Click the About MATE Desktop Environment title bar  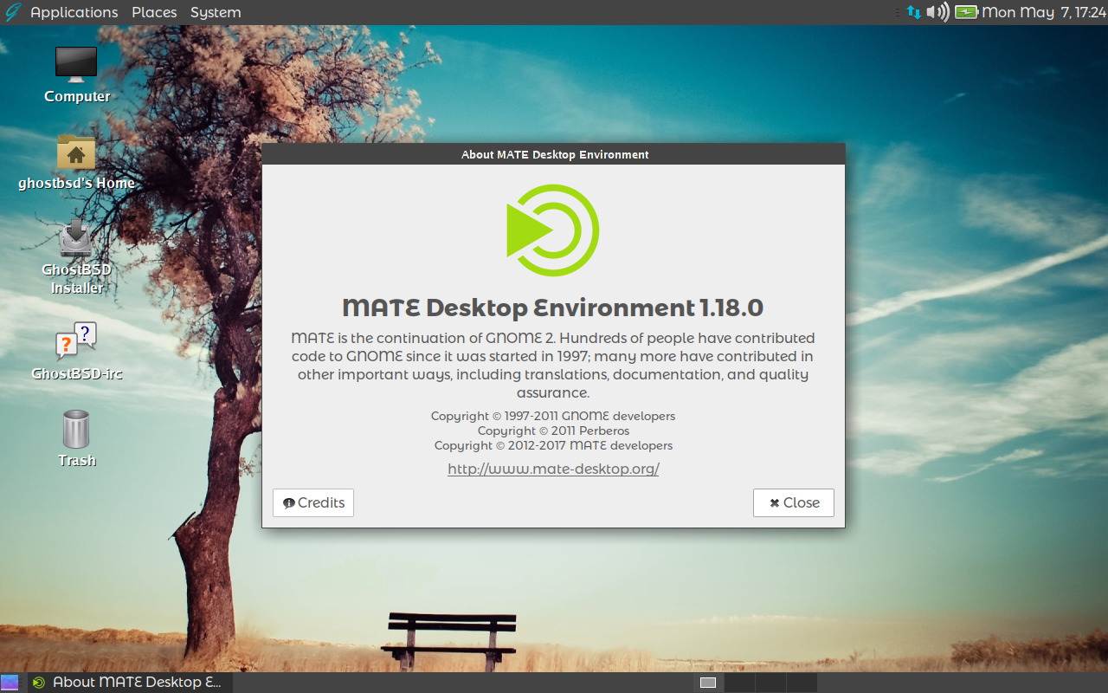coord(554,154)
